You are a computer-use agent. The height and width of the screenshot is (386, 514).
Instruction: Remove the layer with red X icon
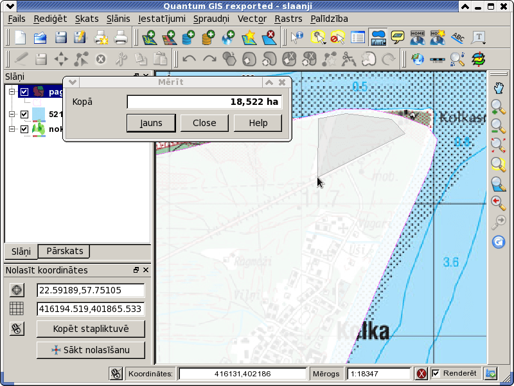pos(269,37)
